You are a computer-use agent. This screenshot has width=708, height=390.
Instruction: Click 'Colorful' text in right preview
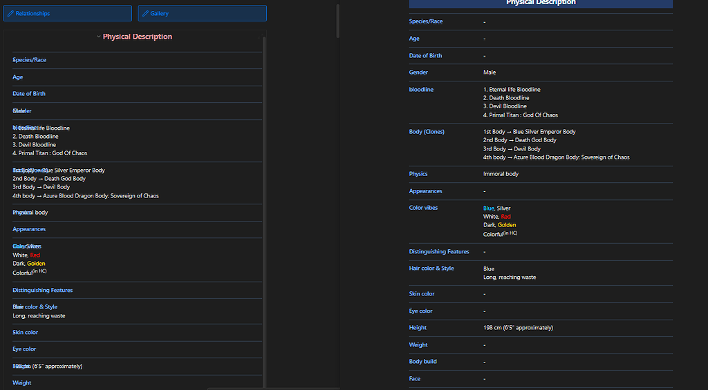[493, 235]
